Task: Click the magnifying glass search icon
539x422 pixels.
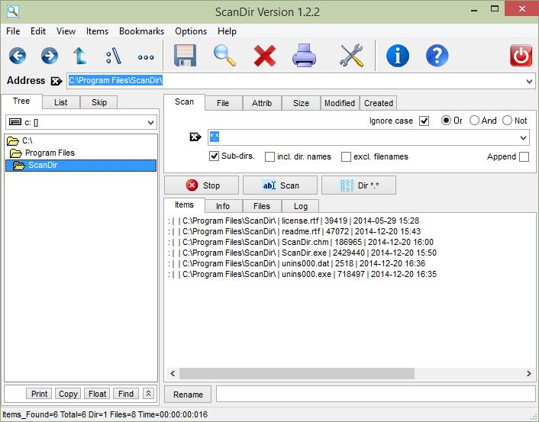Action: tap(224, 56)
